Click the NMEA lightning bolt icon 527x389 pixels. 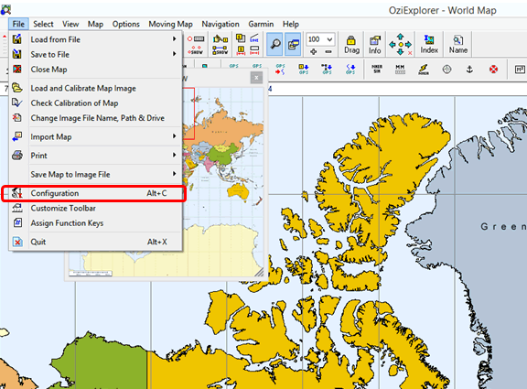point(423,70)
